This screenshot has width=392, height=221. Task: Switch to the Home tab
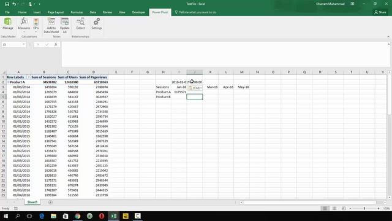pos(22,12)
